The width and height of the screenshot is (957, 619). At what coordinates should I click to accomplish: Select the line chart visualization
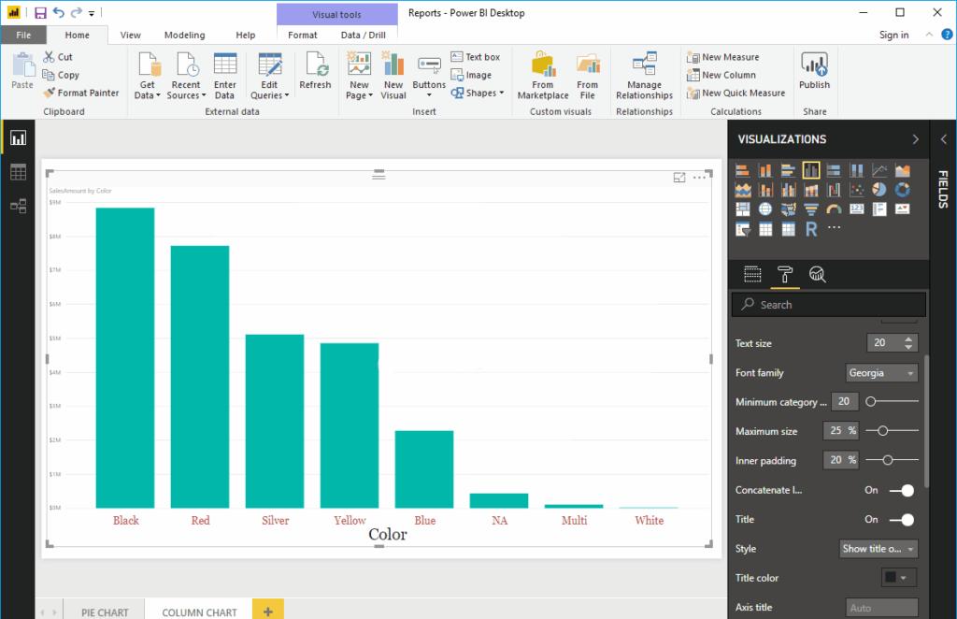tap(879, 170)
